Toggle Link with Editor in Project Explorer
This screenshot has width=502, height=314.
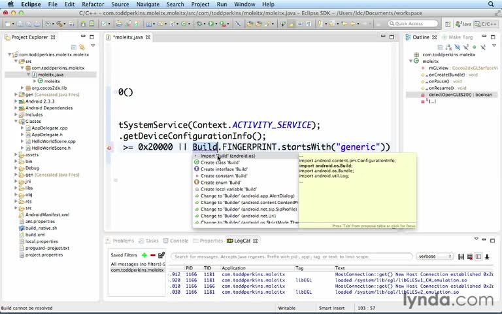pyautogui.click(x=82, y=47)
